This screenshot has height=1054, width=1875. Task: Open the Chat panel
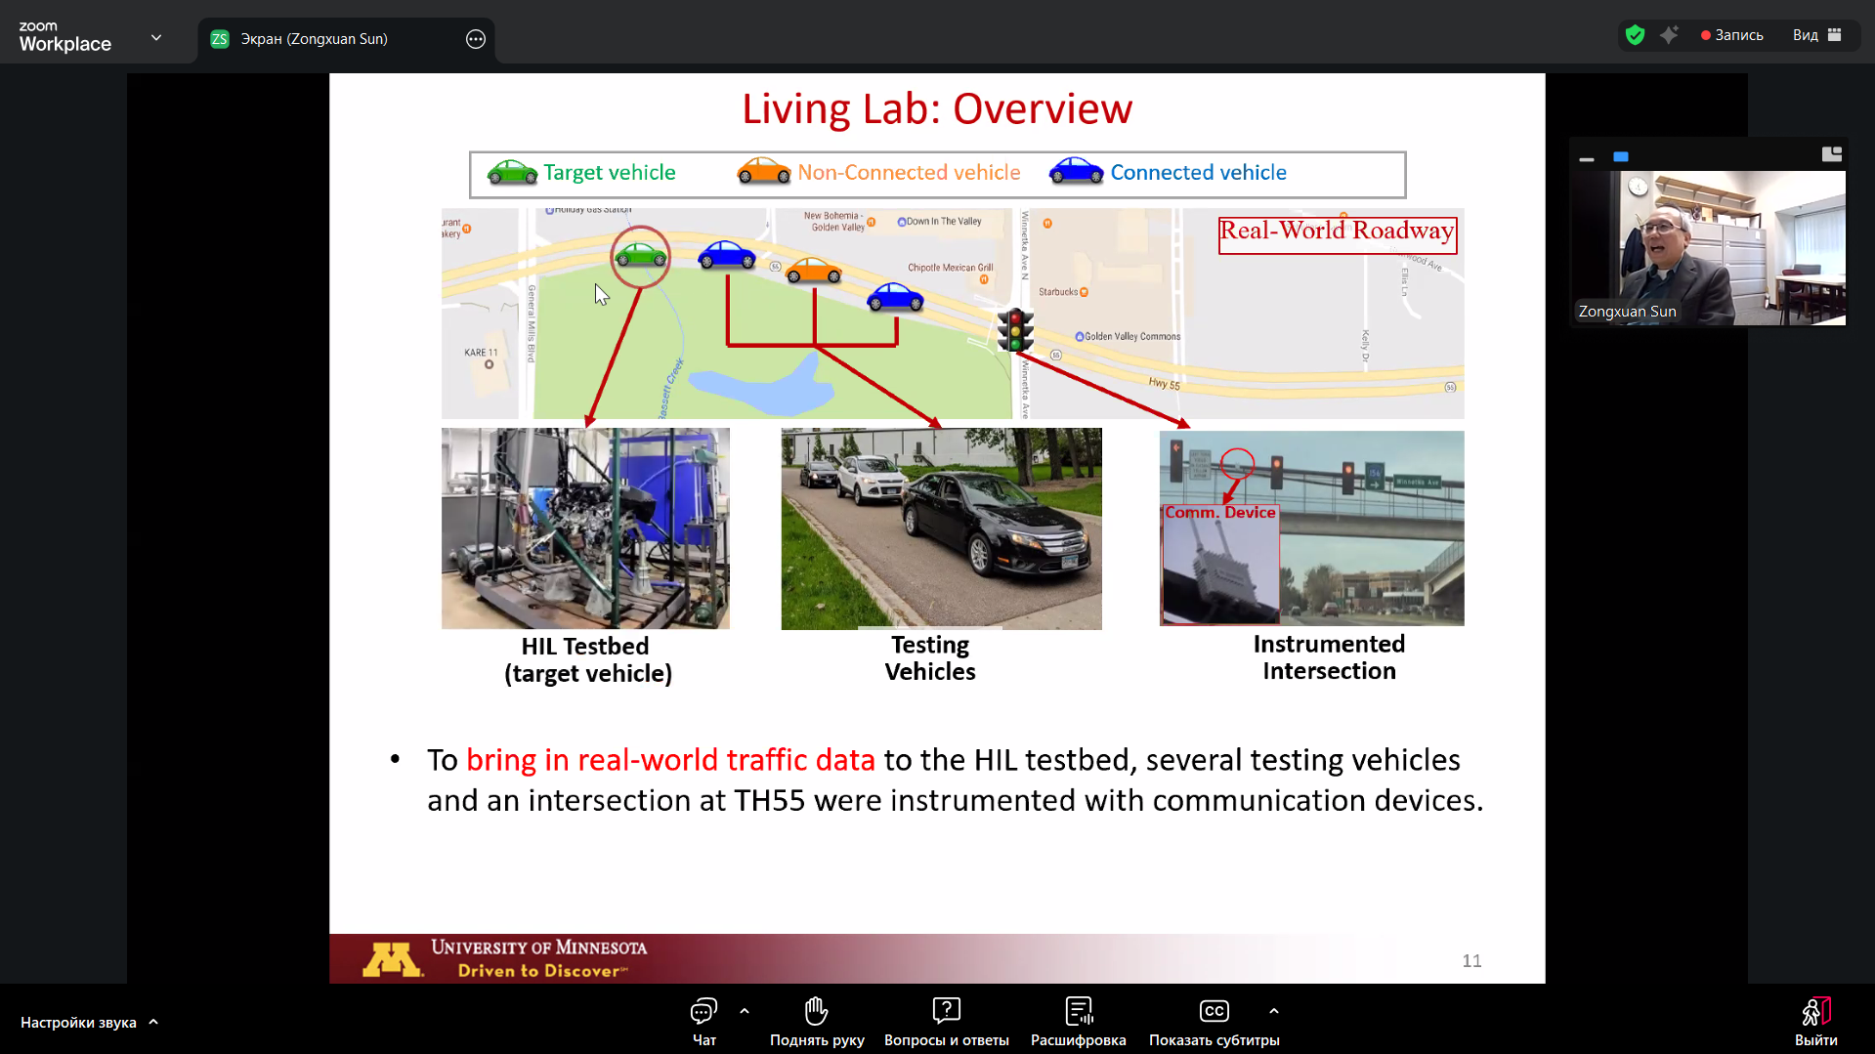(x=703, y=1021)
